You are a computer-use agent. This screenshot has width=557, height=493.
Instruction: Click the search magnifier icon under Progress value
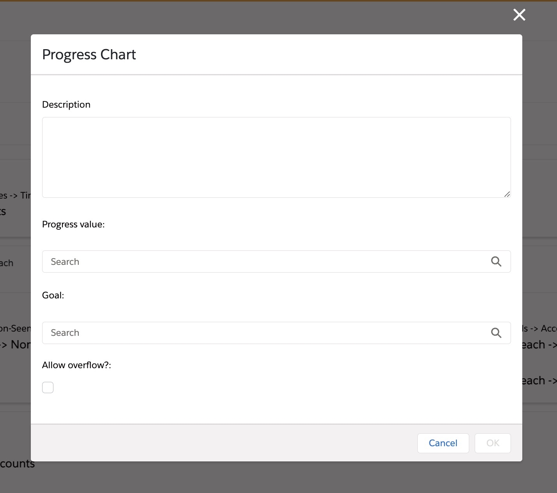pyautogui.click(x=496, y=261)
